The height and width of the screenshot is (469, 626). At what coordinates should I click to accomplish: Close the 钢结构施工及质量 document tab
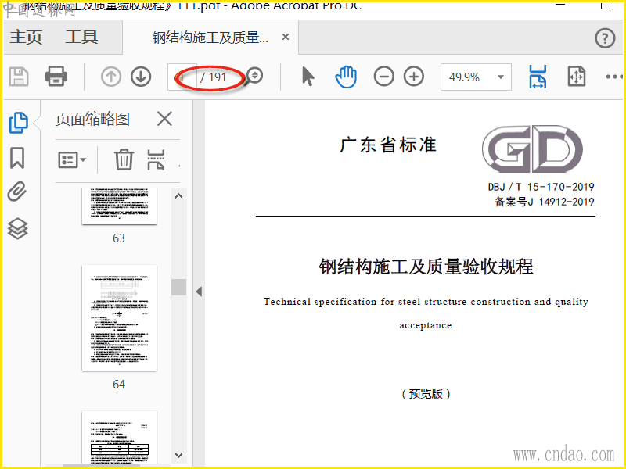[286, 37]
